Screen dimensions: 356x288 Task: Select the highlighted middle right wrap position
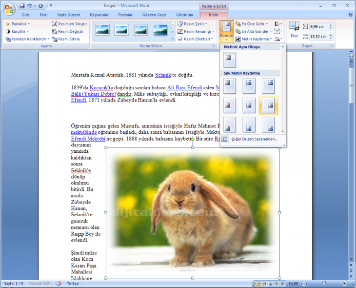point(268,105)
